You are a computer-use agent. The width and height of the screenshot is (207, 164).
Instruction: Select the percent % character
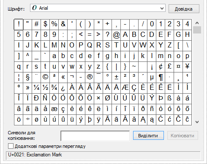coord(54,24)
